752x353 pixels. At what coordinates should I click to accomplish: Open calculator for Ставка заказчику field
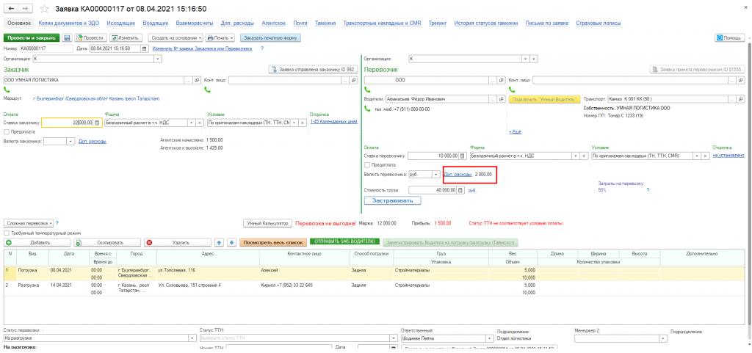pos(97,123)
